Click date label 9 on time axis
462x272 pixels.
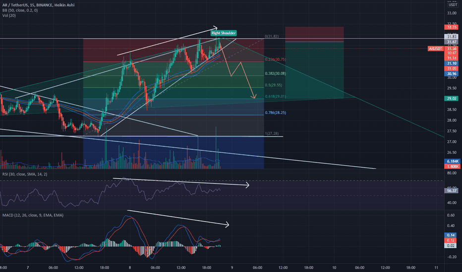[232, 268]
